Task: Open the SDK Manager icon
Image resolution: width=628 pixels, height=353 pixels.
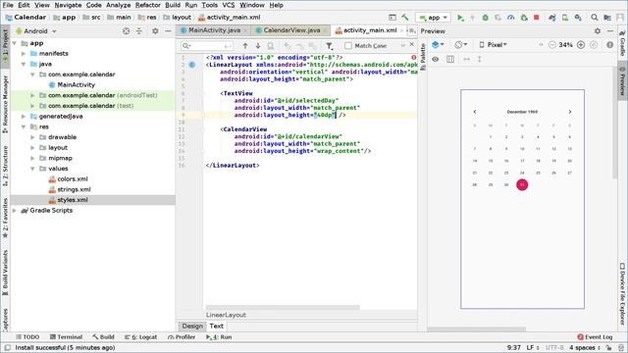Action: tap(578, 18)
